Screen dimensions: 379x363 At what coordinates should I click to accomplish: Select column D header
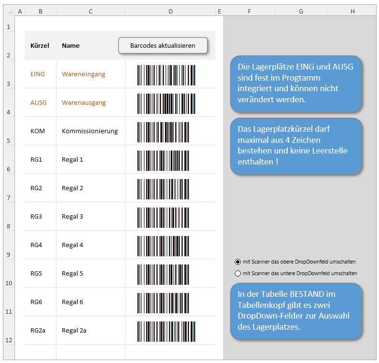(x=170, y=11)
